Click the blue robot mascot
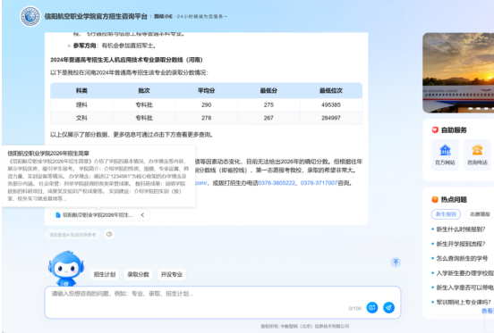 pos(66,269)
